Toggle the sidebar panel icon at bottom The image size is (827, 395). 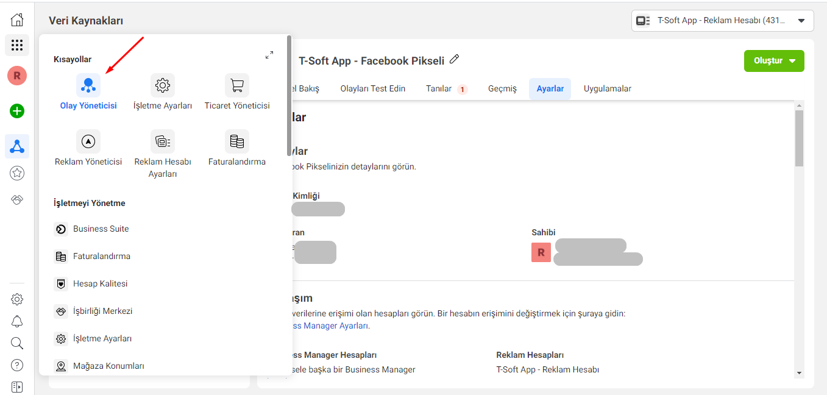(17, 386)
